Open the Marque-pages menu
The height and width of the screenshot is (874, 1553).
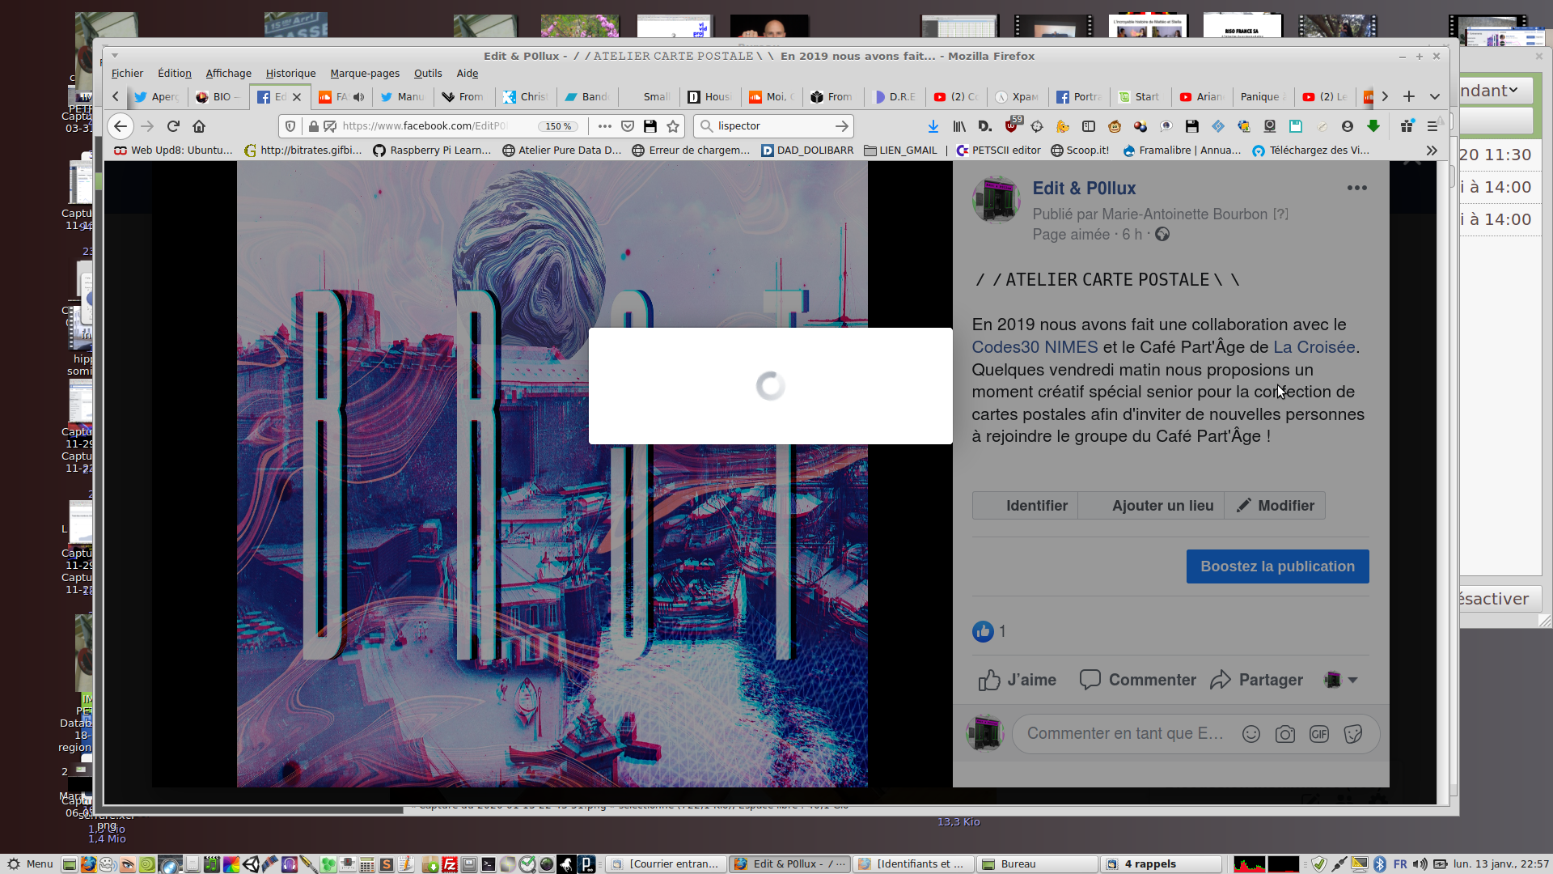364,73
